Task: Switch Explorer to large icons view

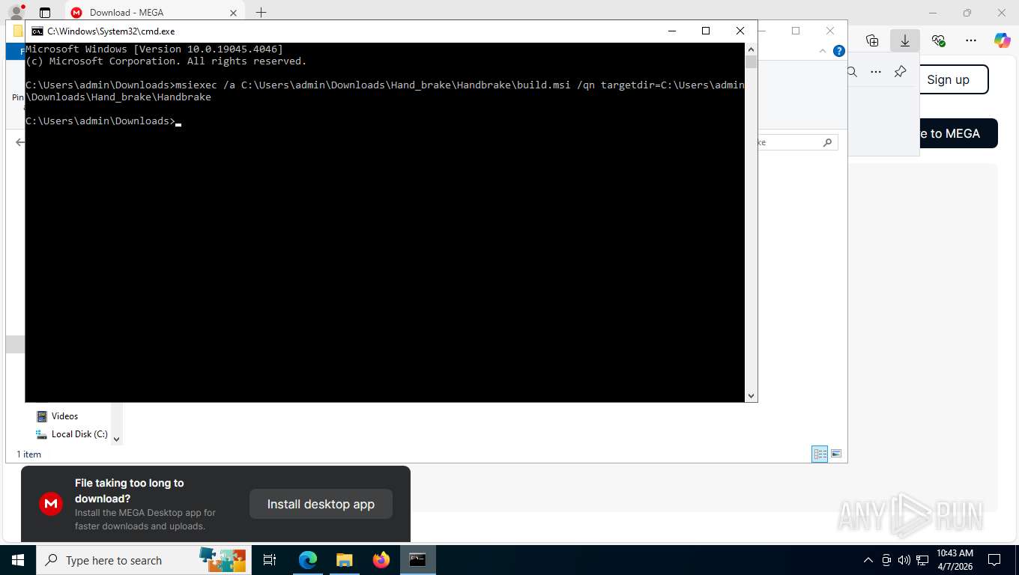Action: pyautogui.click(x=836, y=454)
